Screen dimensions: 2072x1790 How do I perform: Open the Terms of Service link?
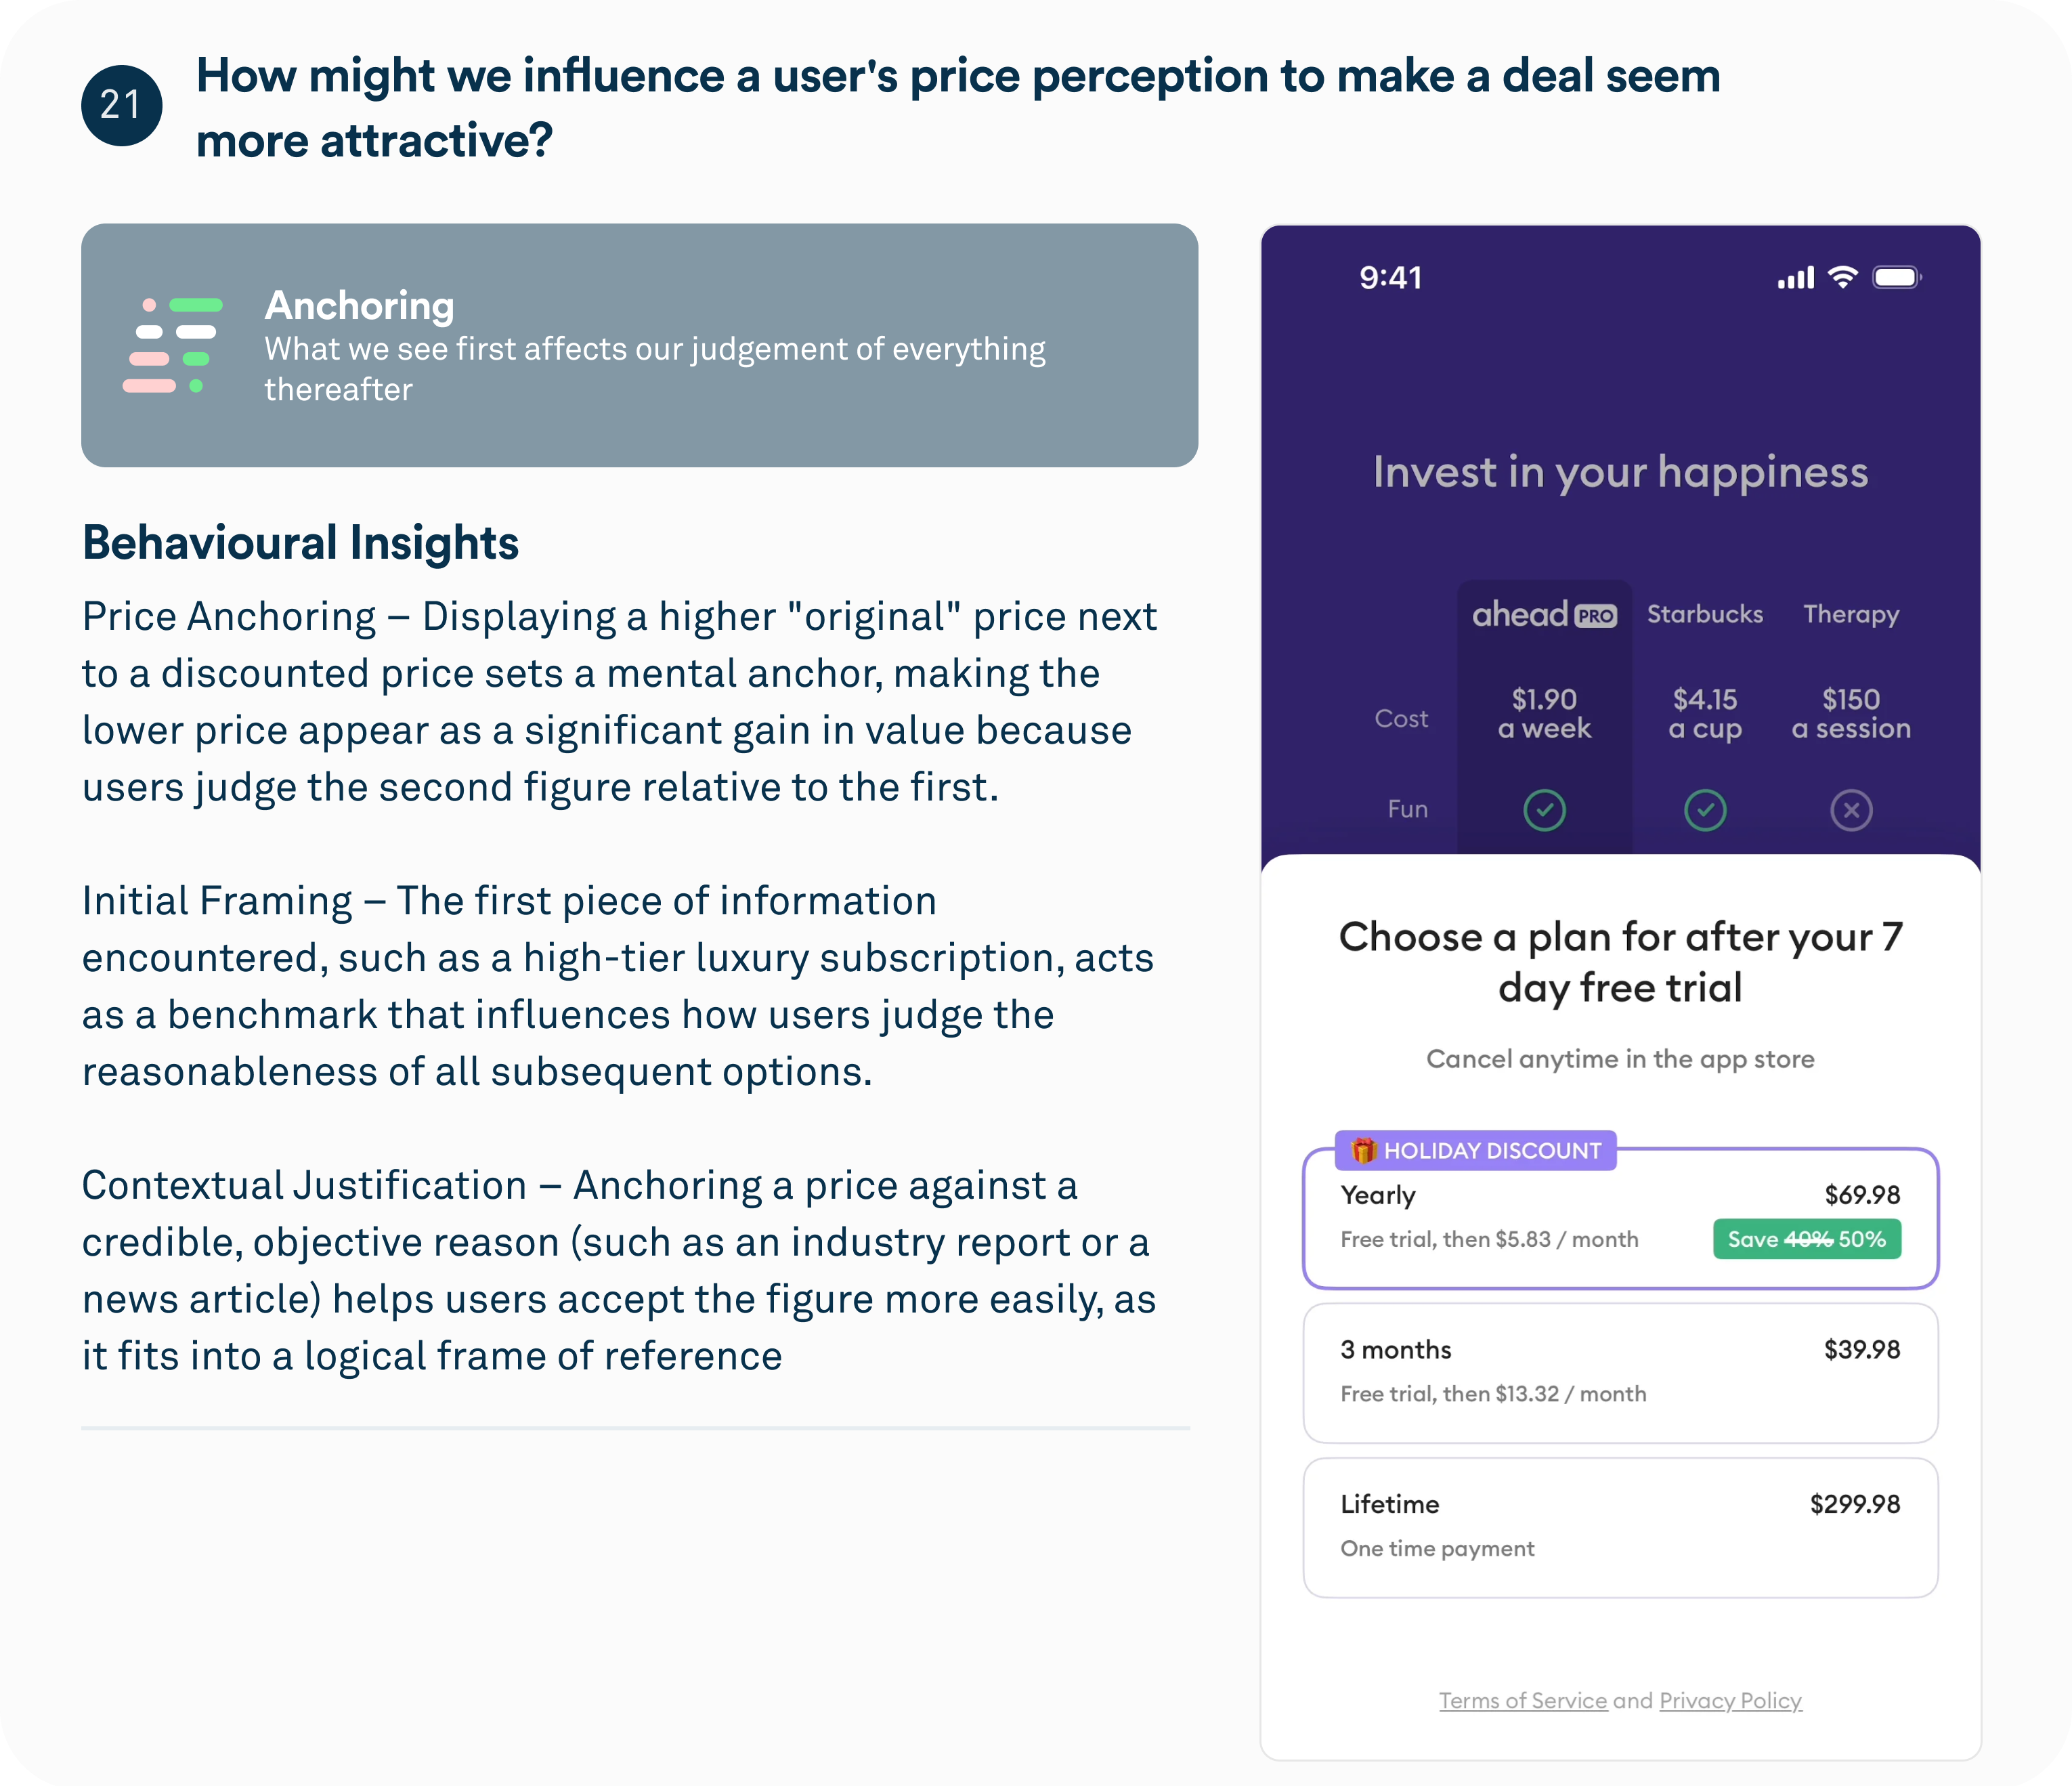1522,1700
